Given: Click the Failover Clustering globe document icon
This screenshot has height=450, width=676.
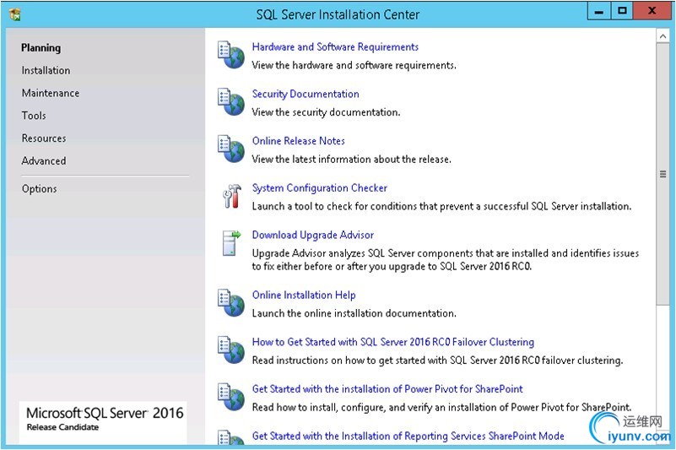Looking at the screenshot, I should point(231,350).
